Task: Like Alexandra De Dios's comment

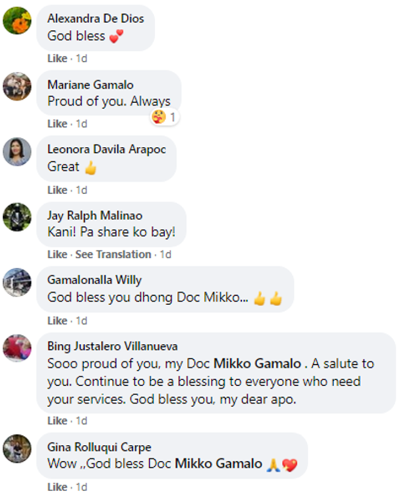Action: tap(57, 58)
